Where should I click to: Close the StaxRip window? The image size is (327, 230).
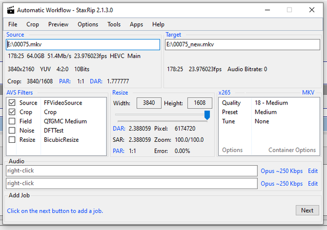312,10
